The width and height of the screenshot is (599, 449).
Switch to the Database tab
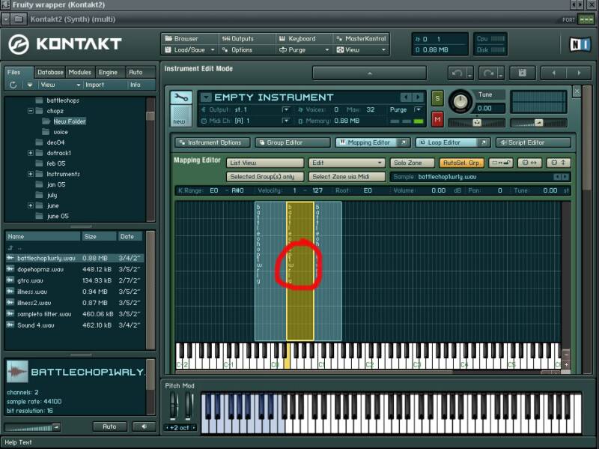click(x=50, y=72)
